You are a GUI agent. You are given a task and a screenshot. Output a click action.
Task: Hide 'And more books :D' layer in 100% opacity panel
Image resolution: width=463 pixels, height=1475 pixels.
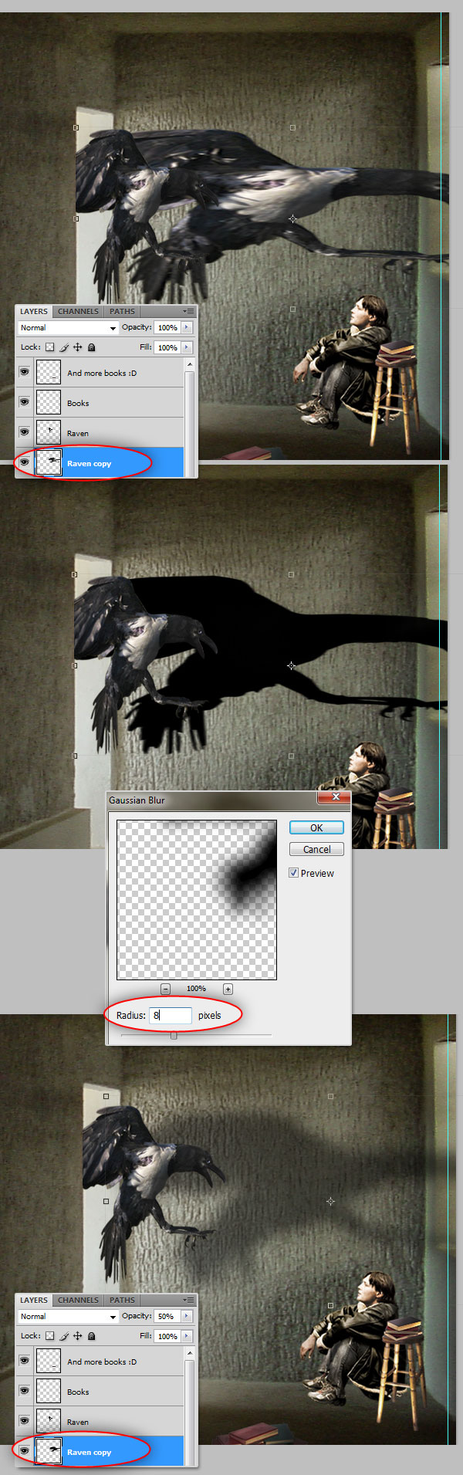[25, 372]
